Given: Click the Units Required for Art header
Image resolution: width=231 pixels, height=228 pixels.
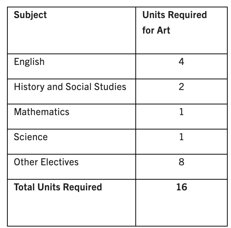Looking at the screenshot, I should click(175, 23).
